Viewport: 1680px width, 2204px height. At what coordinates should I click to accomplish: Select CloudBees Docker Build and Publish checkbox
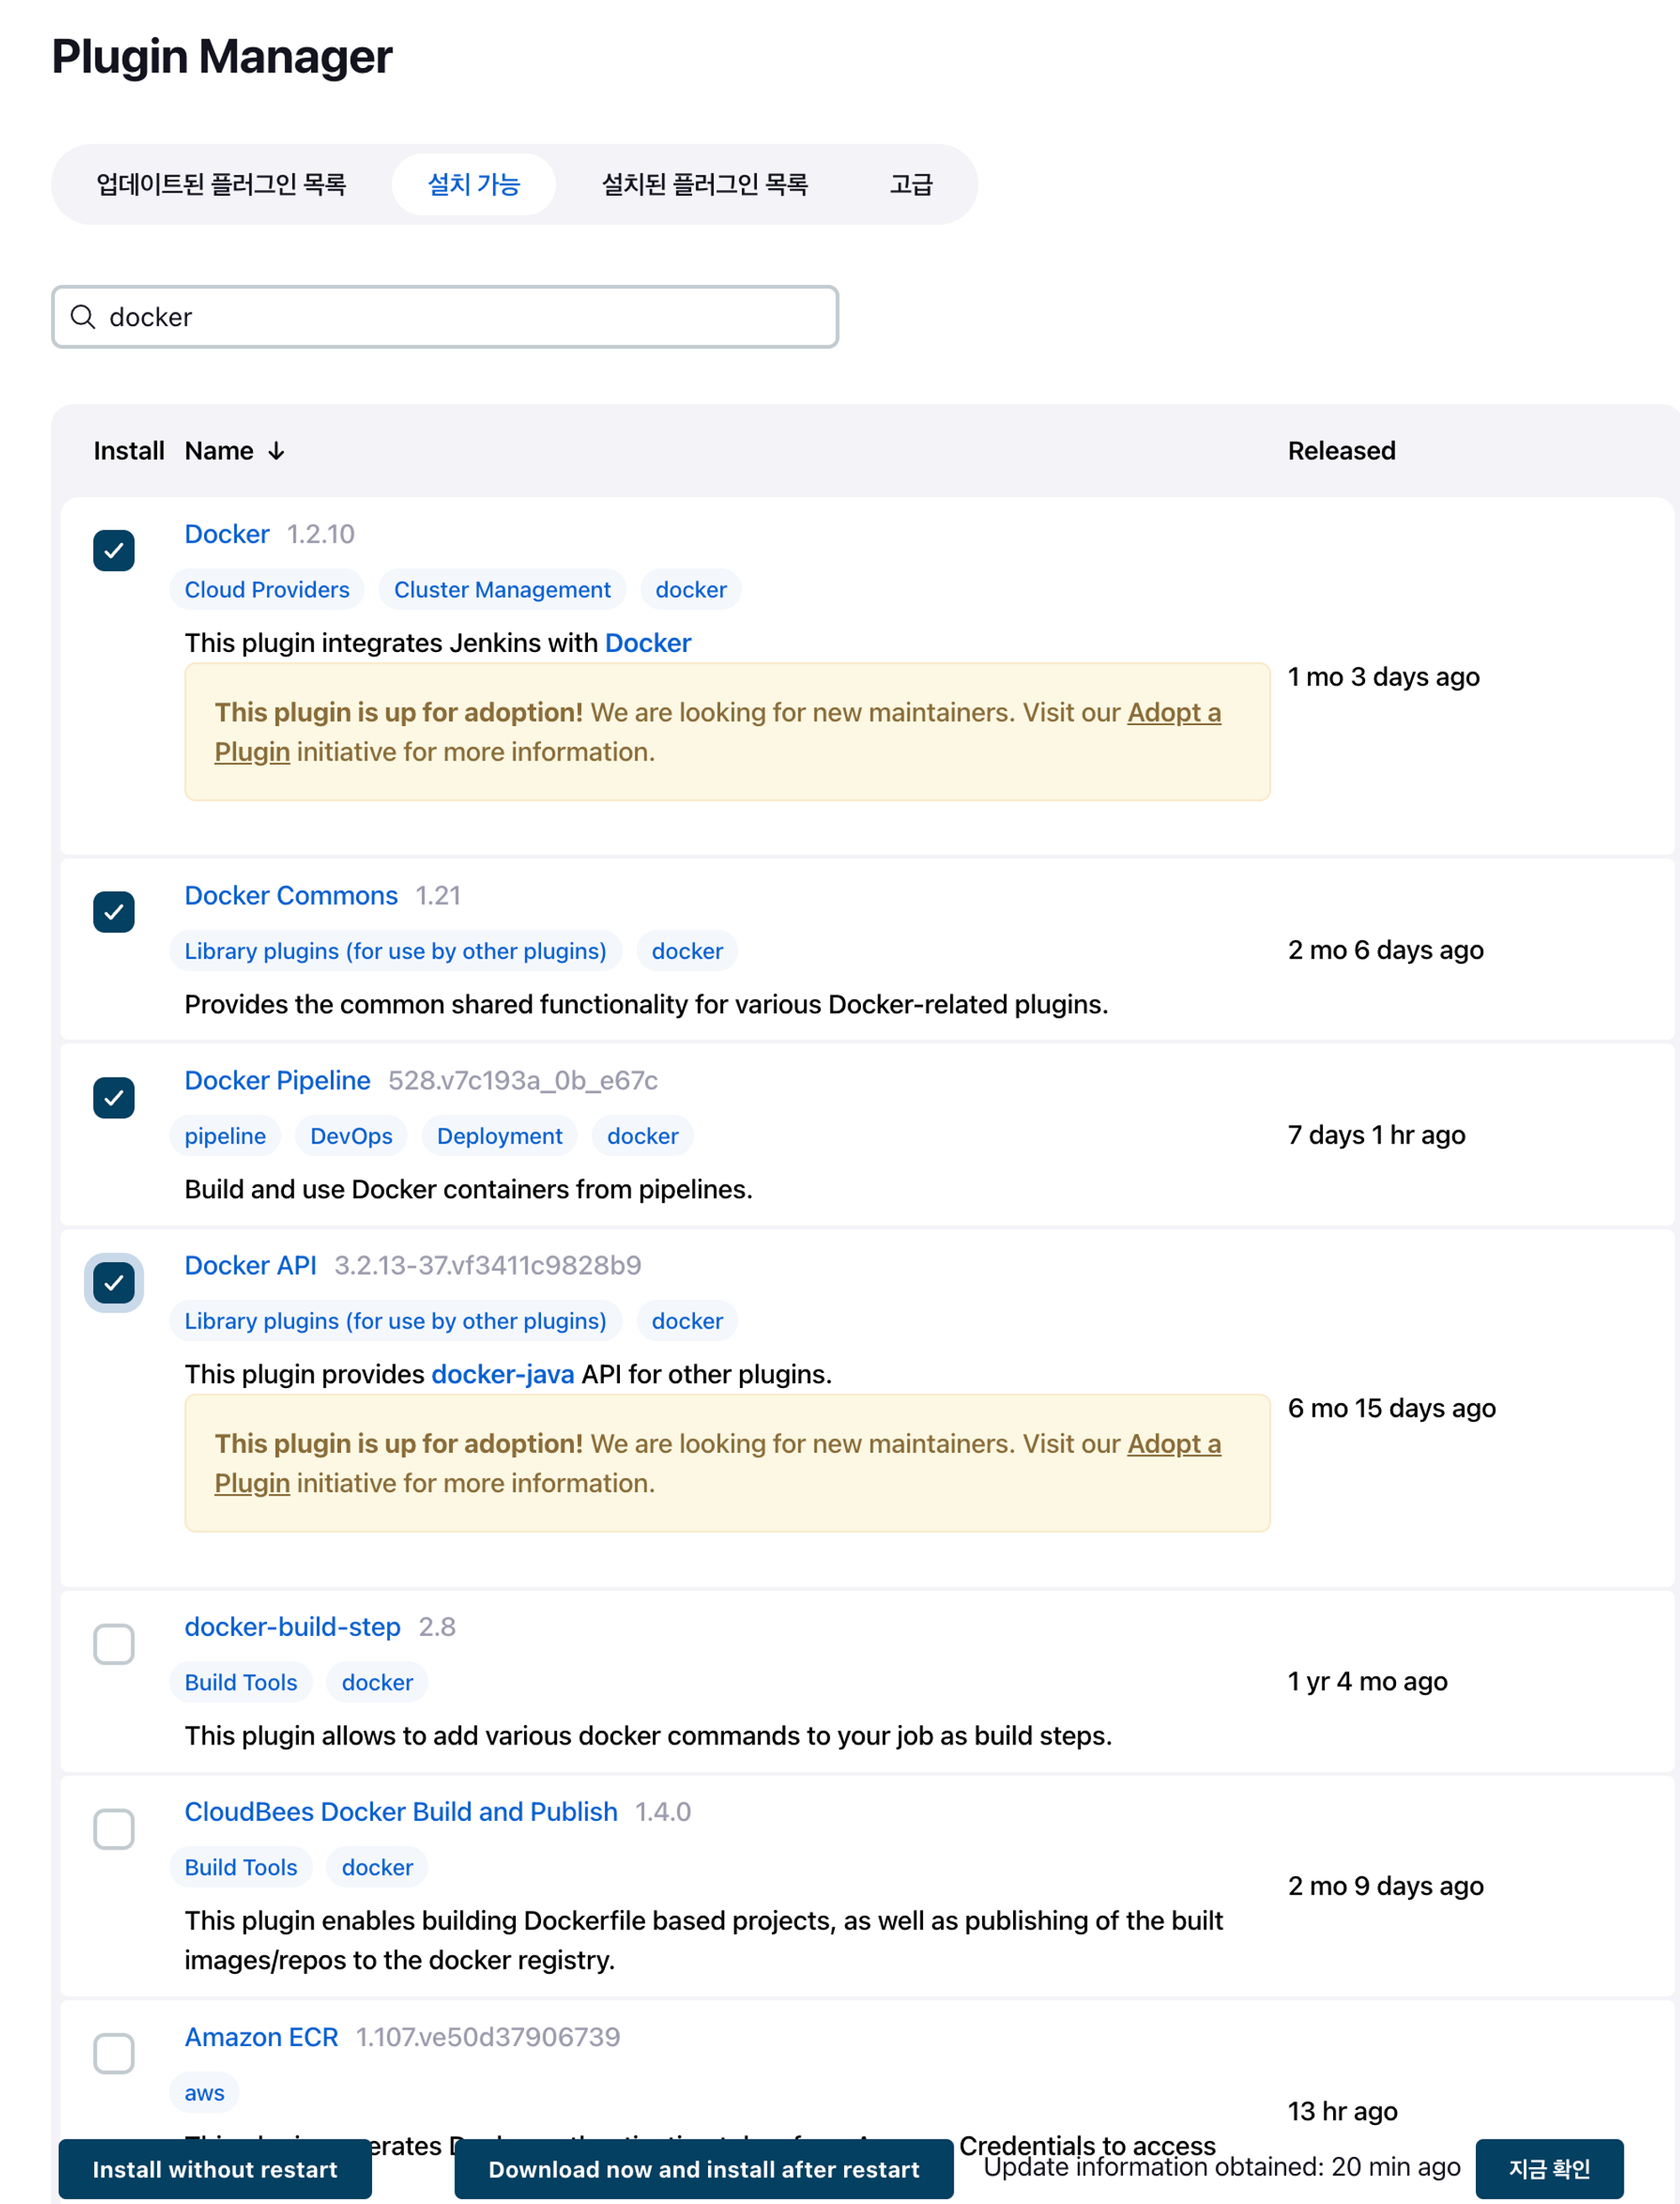(114, 1829)
